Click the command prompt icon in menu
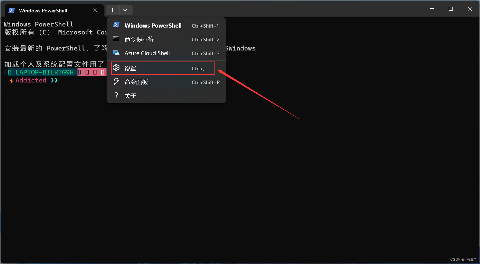This screenshot has width=480, height=264. (116, 39)
